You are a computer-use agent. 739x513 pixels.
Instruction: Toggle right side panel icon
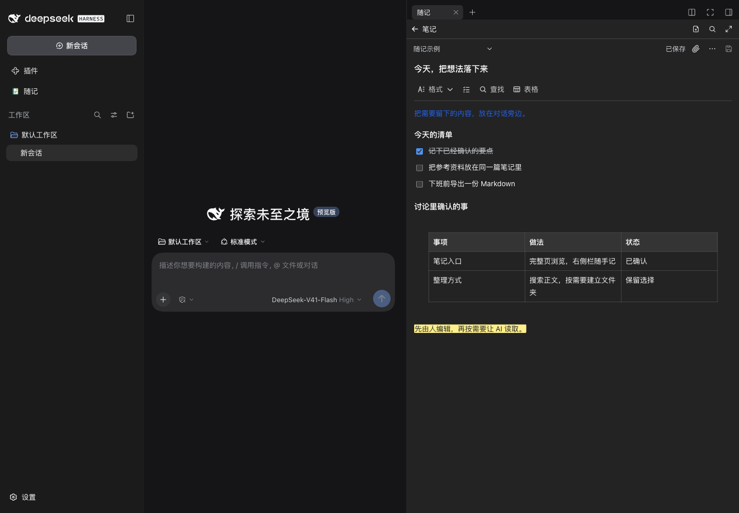coord(729,12)
